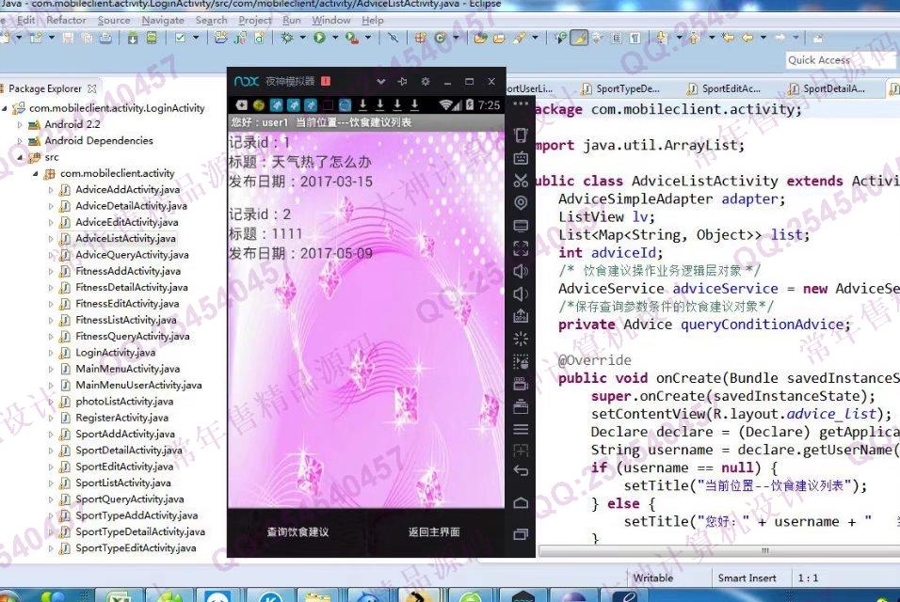This screenshot has height=602, width=900.
Task: Open the Refactor menu
Action: 66,20
